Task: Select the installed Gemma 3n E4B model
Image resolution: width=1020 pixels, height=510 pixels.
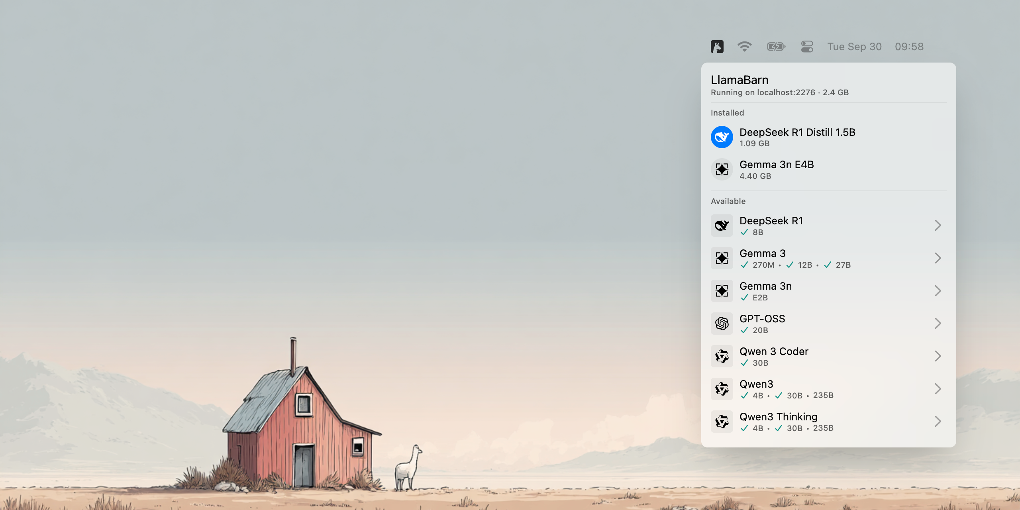Action: click(776, 165)
